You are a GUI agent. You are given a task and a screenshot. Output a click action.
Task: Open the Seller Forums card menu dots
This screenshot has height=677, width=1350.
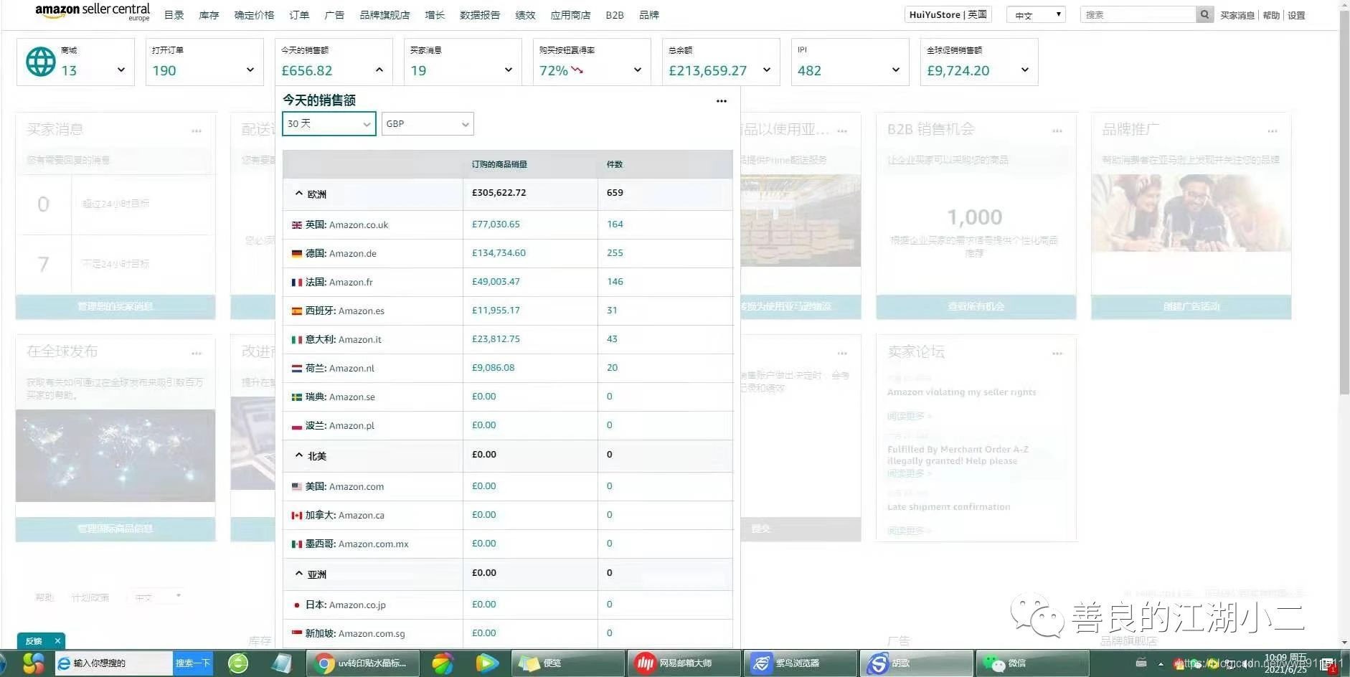(1057, 354)
